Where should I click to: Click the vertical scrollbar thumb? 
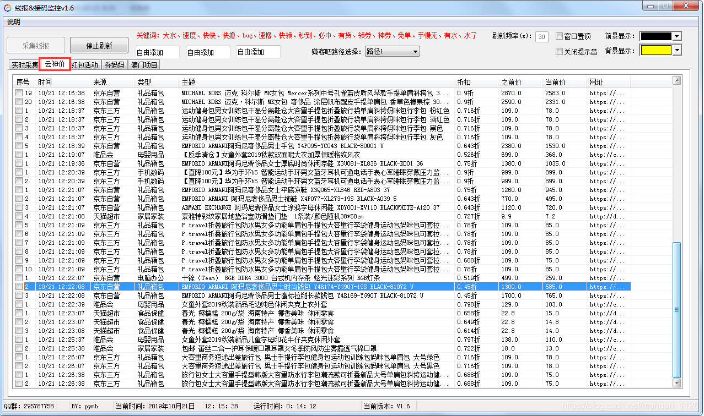[x=677, y=311]
